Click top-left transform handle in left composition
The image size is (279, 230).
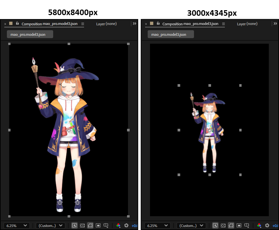[x=10, y=44]
